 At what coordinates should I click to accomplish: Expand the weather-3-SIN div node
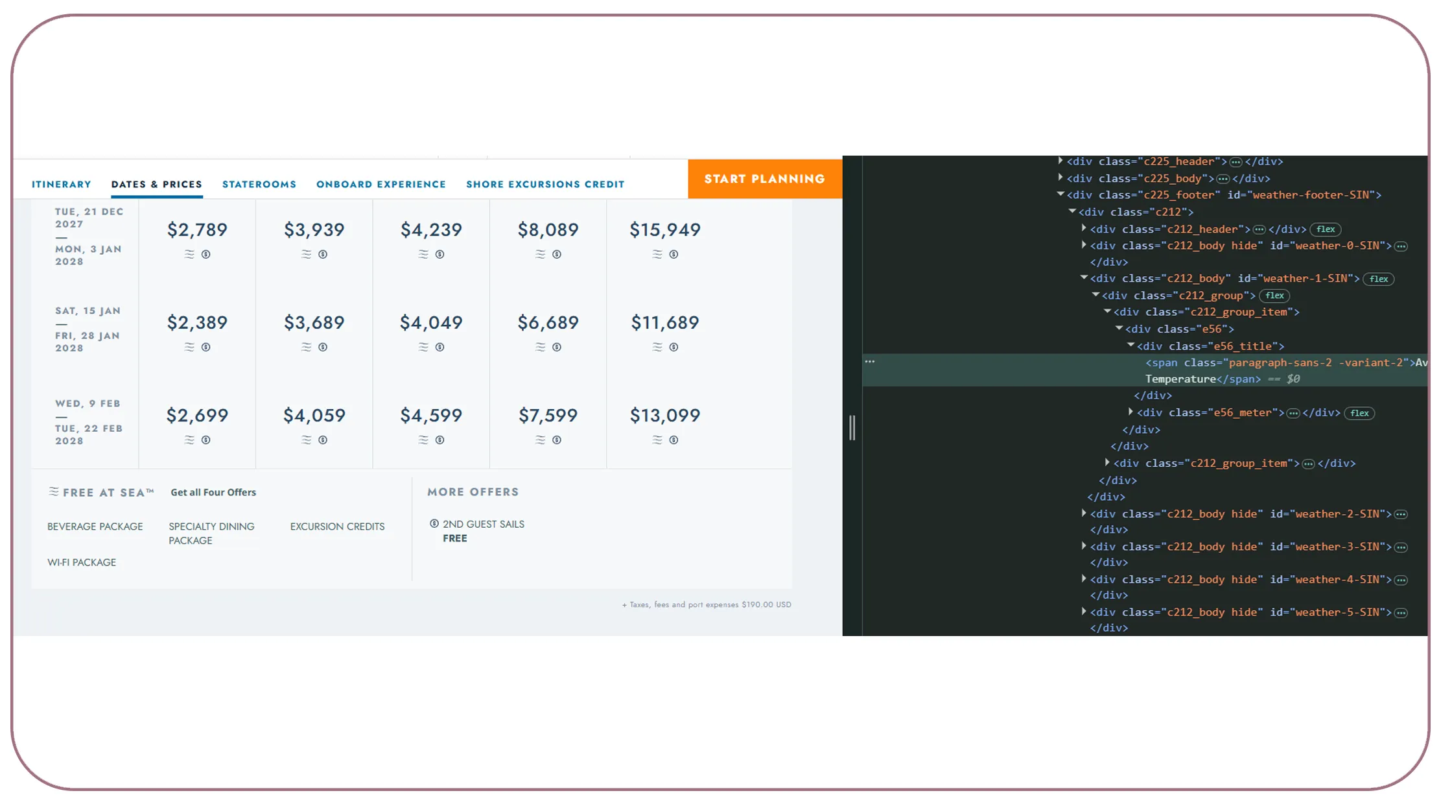(1084, 546)
